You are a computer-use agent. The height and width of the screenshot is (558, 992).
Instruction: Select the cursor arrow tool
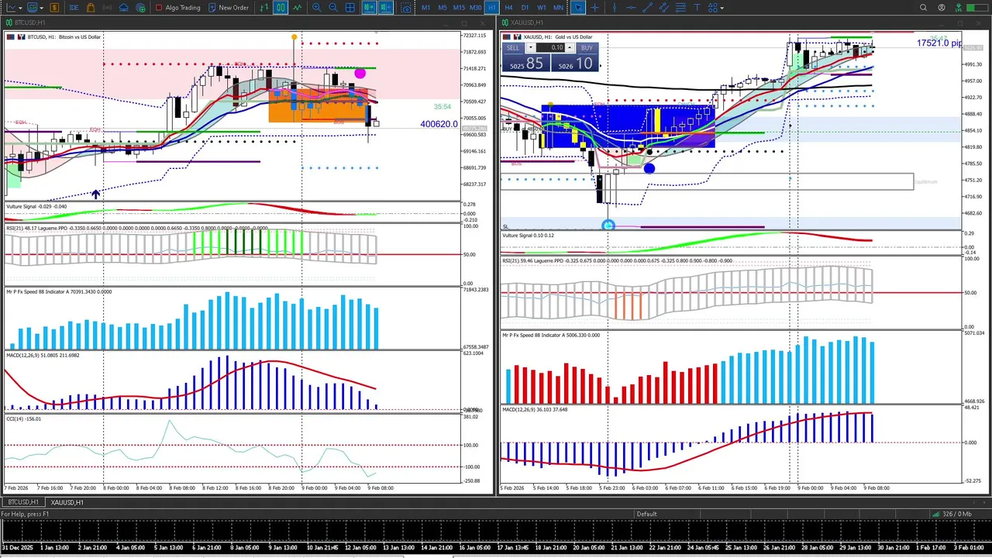pyautogui.click(x=578, y=8)
